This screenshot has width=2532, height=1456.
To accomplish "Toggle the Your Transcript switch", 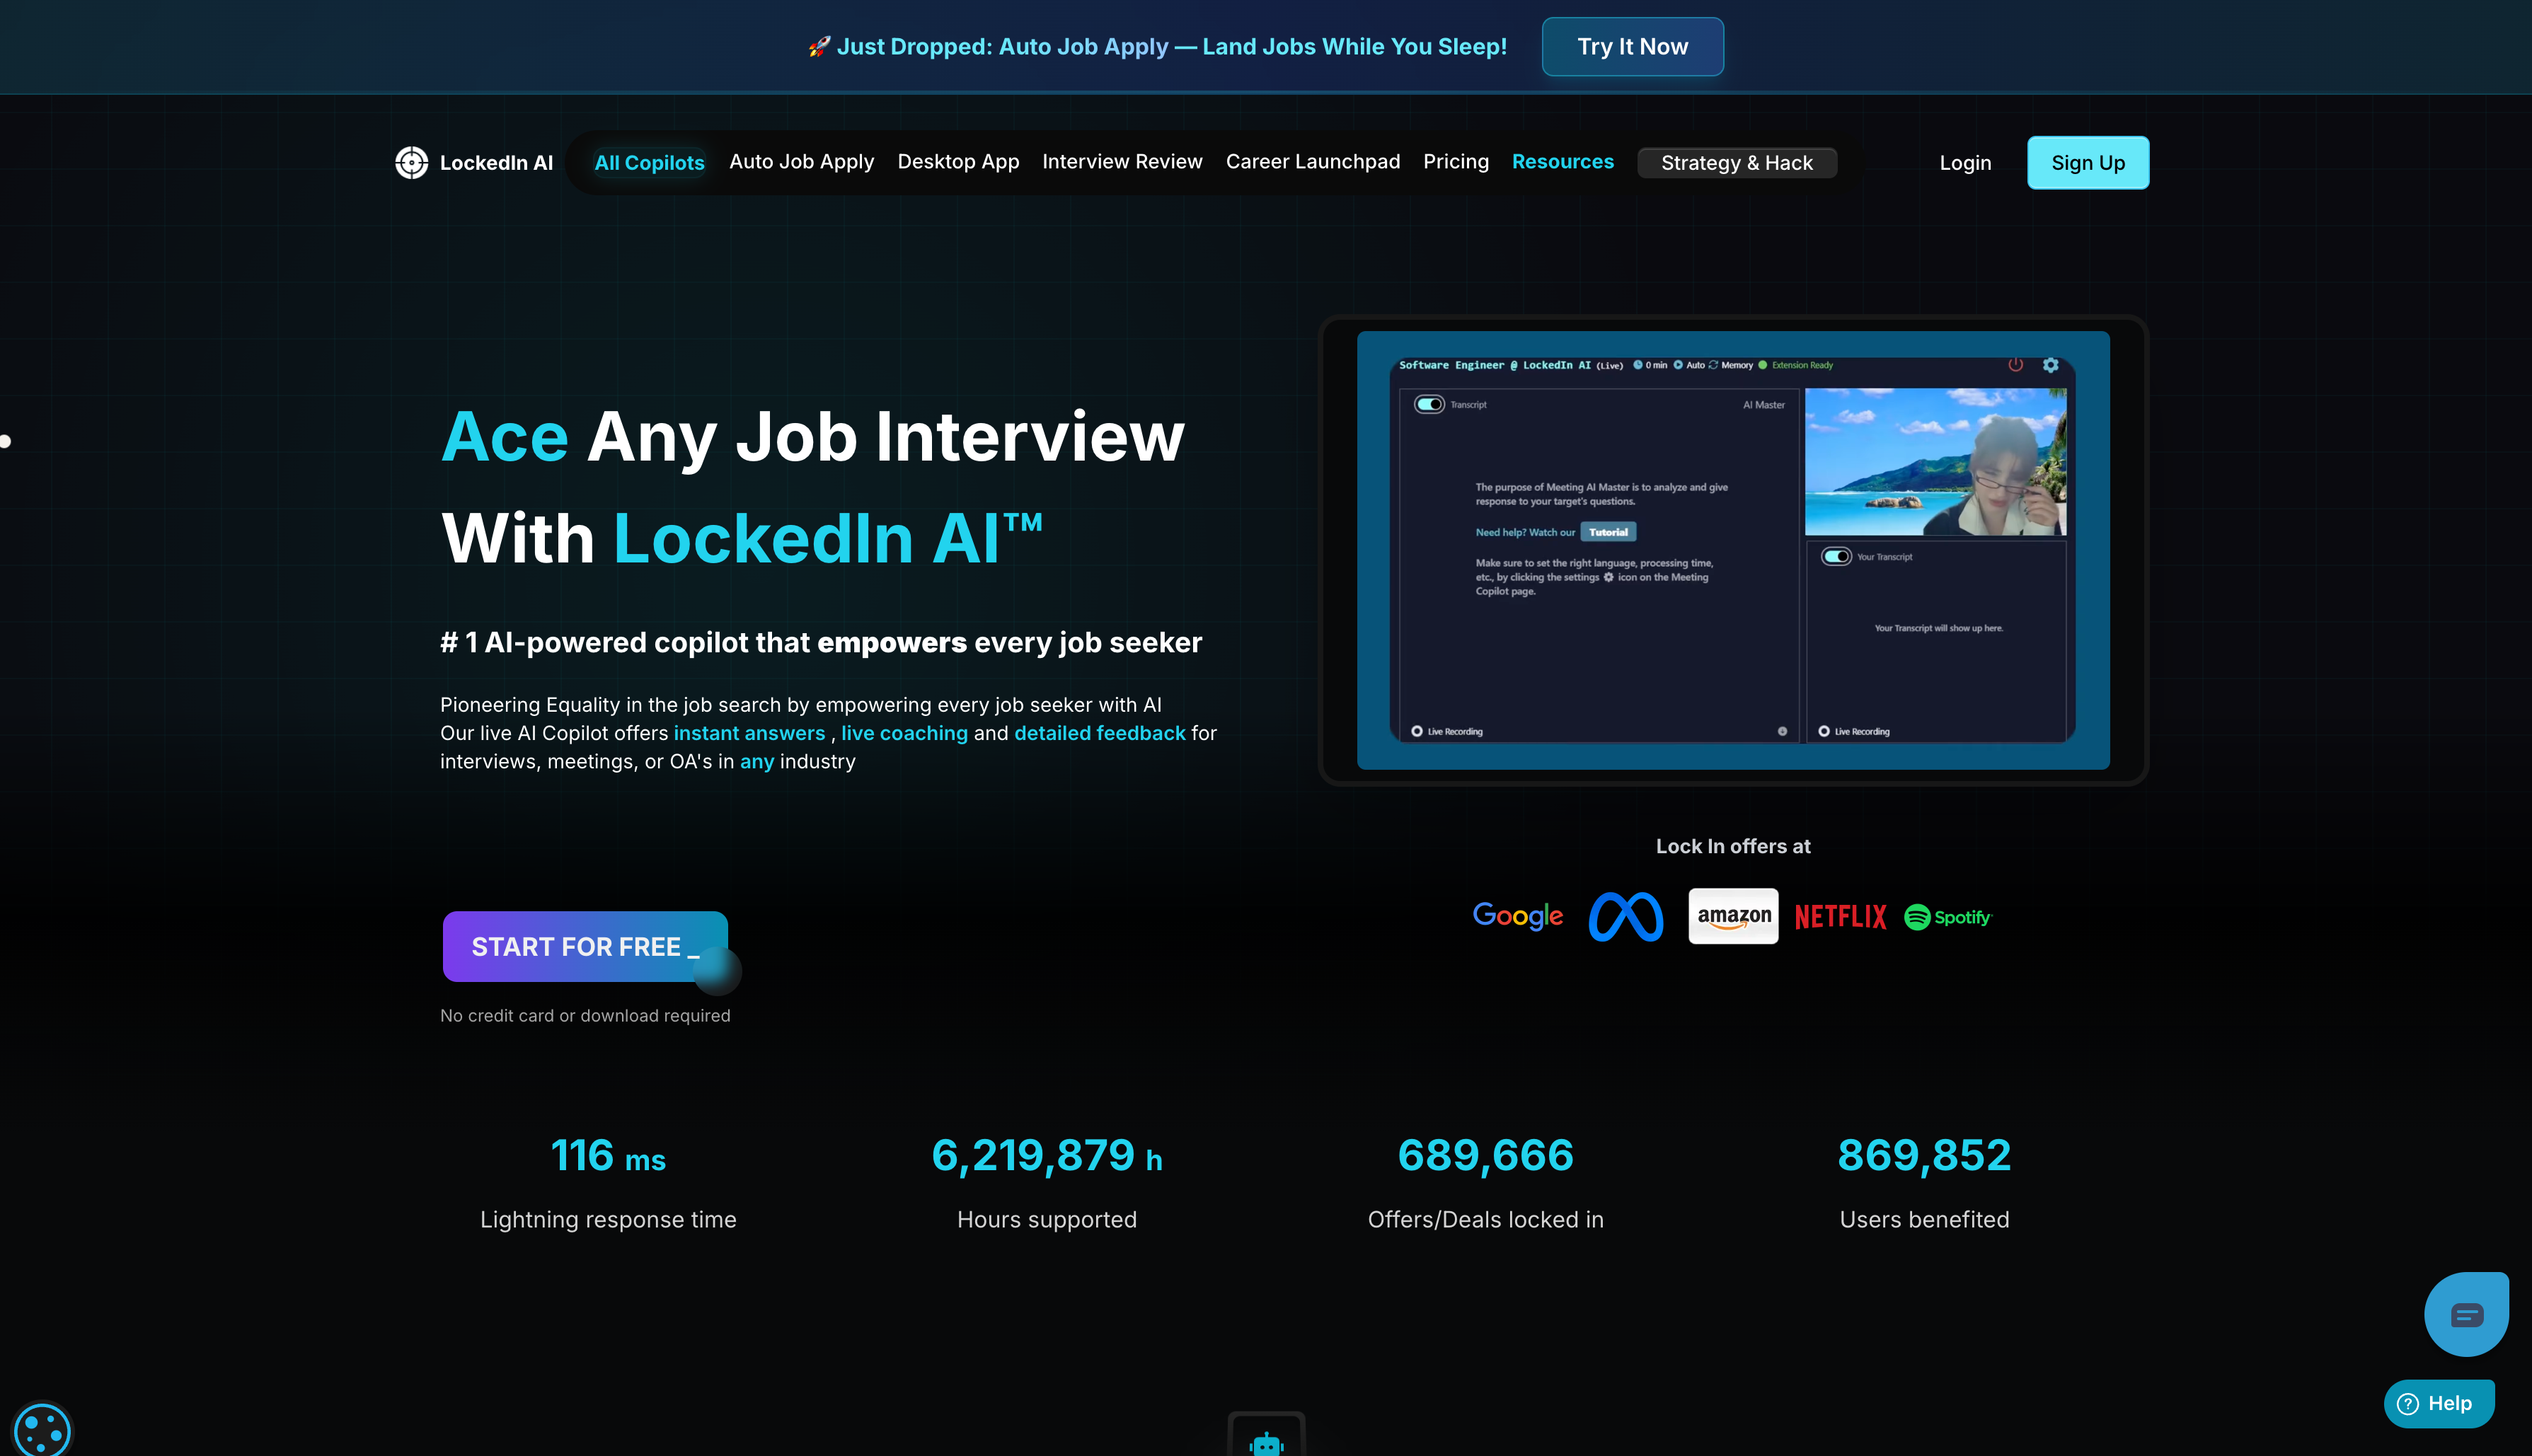I will (x=1836, y=556).
